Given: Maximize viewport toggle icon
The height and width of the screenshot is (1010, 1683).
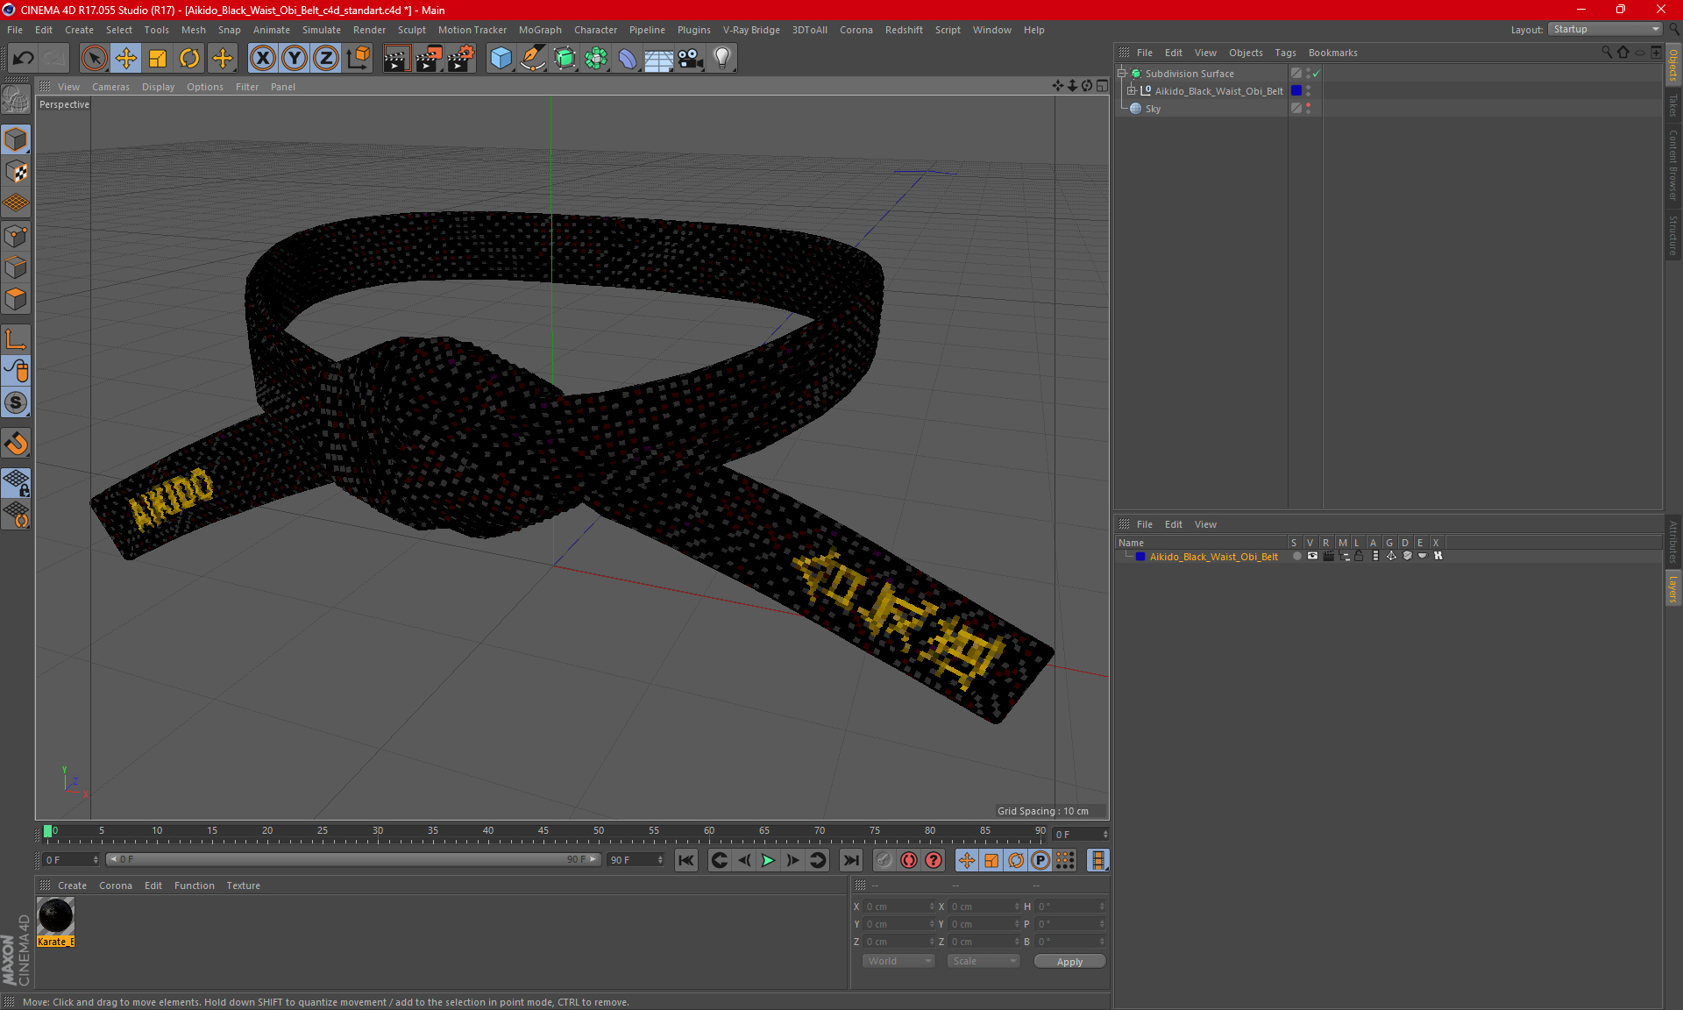Looking at the screenshot, I should (1102, 86).
